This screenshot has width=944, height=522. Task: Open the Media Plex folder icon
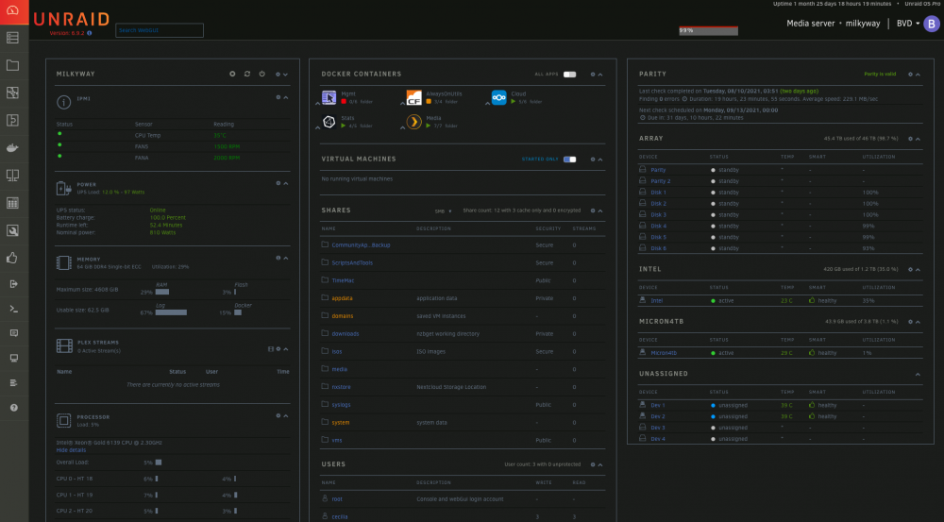click(x=413, y=122)
